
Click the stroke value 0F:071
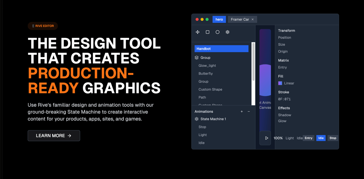pos(284,99)
